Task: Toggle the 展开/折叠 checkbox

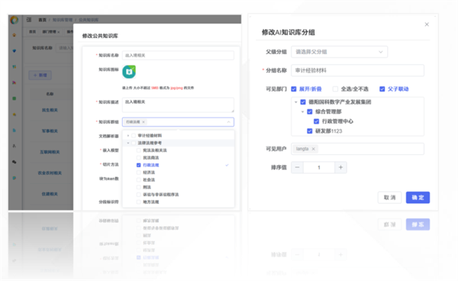Action: 294,89
